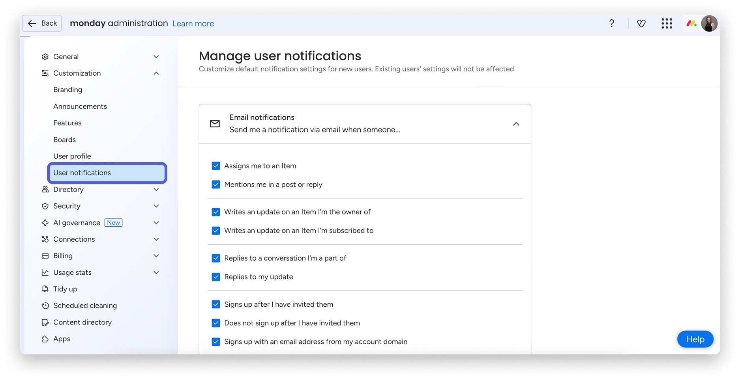Expand the General section chevron

(156, 57)
